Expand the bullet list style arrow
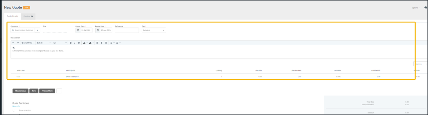The height and width of the screenshot is (115, 428). (x=114, y=43)
